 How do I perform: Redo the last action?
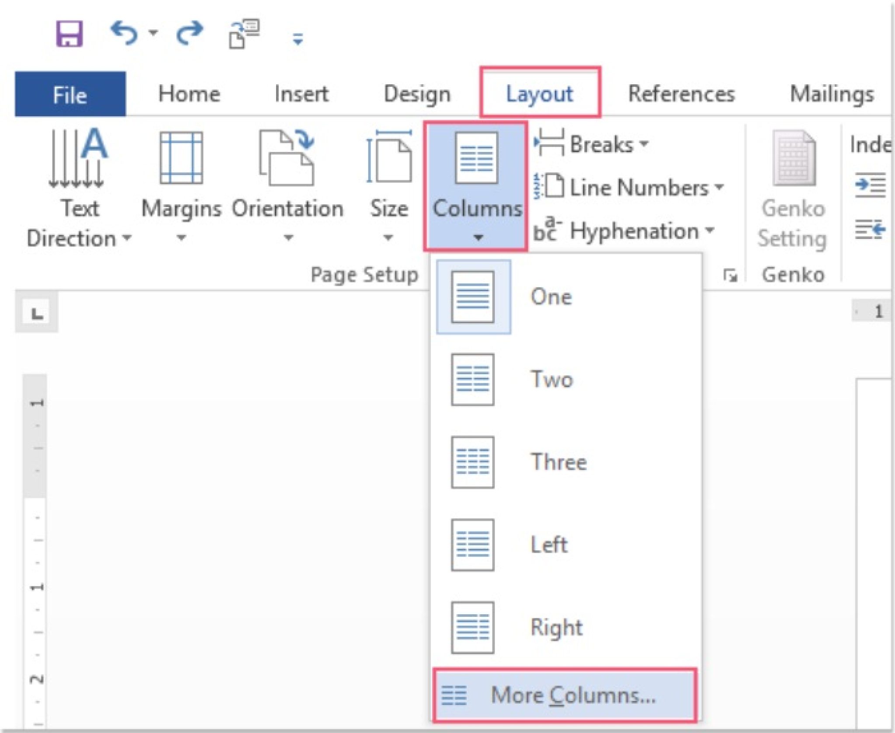(x=191, y=32)
